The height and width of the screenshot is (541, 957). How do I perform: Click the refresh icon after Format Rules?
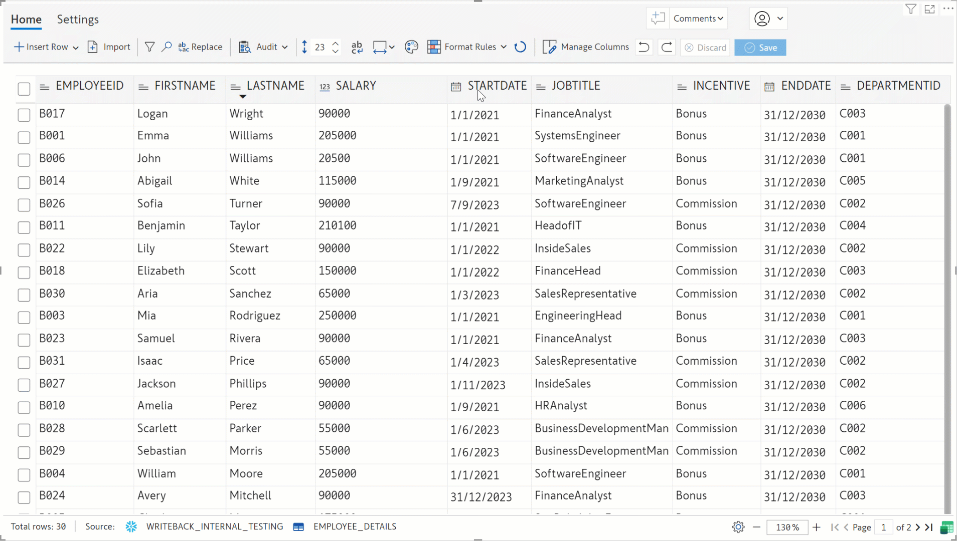(x=521, y=47)
